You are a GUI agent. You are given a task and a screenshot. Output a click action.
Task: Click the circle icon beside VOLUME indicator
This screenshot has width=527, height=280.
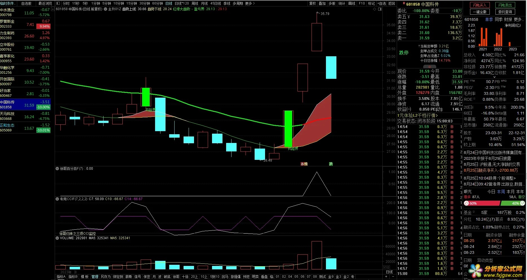[58, 238]
